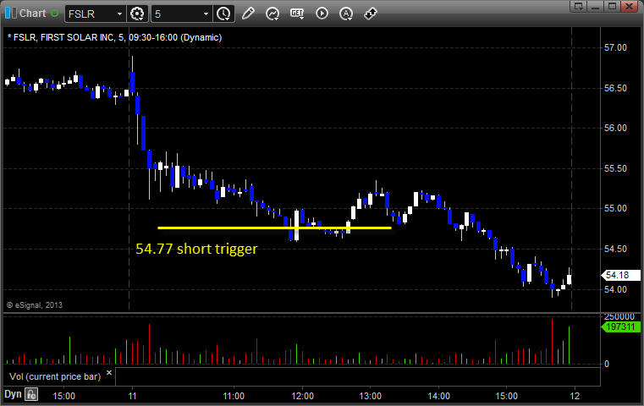Click the window menu options button
The height and width of the screenshot is (406, 644).
click(579, 6)
